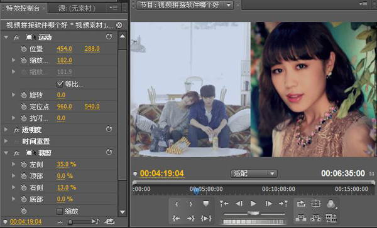Toggle the 底部 crop stopwatch icon
The image size is (377, 228).
click(x=24, y=199)
